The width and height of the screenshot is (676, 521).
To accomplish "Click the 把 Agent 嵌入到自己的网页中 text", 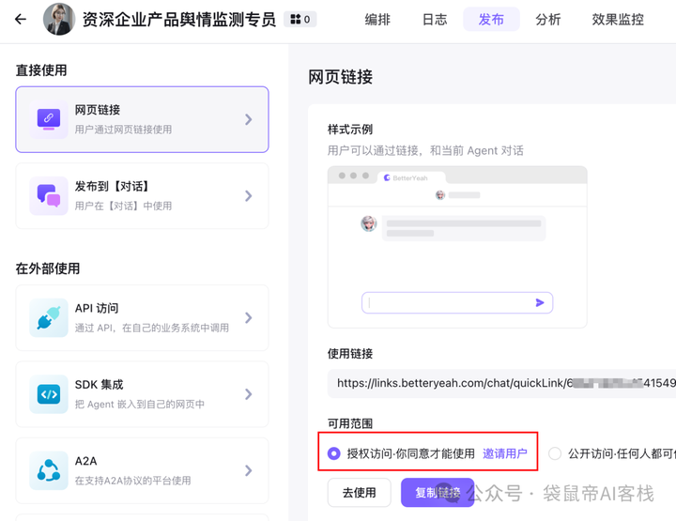I will coord(140,405).
